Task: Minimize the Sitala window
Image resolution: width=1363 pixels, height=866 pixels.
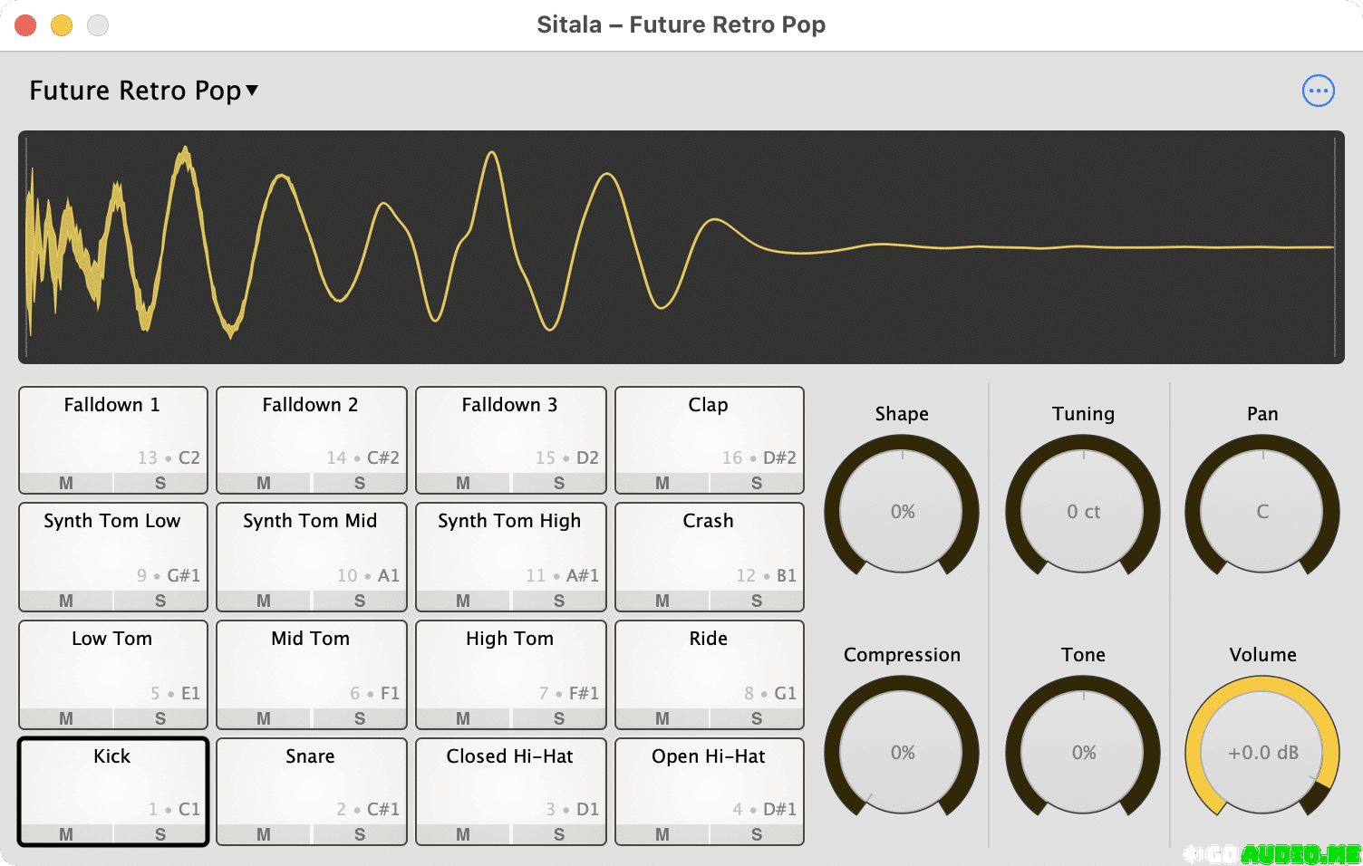Action: (x=62, y=25)
